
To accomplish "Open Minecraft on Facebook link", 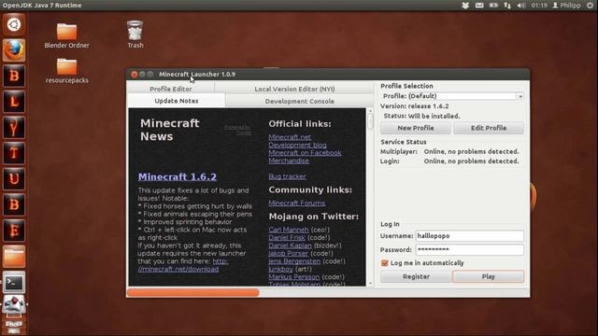I will click(305, 153).
